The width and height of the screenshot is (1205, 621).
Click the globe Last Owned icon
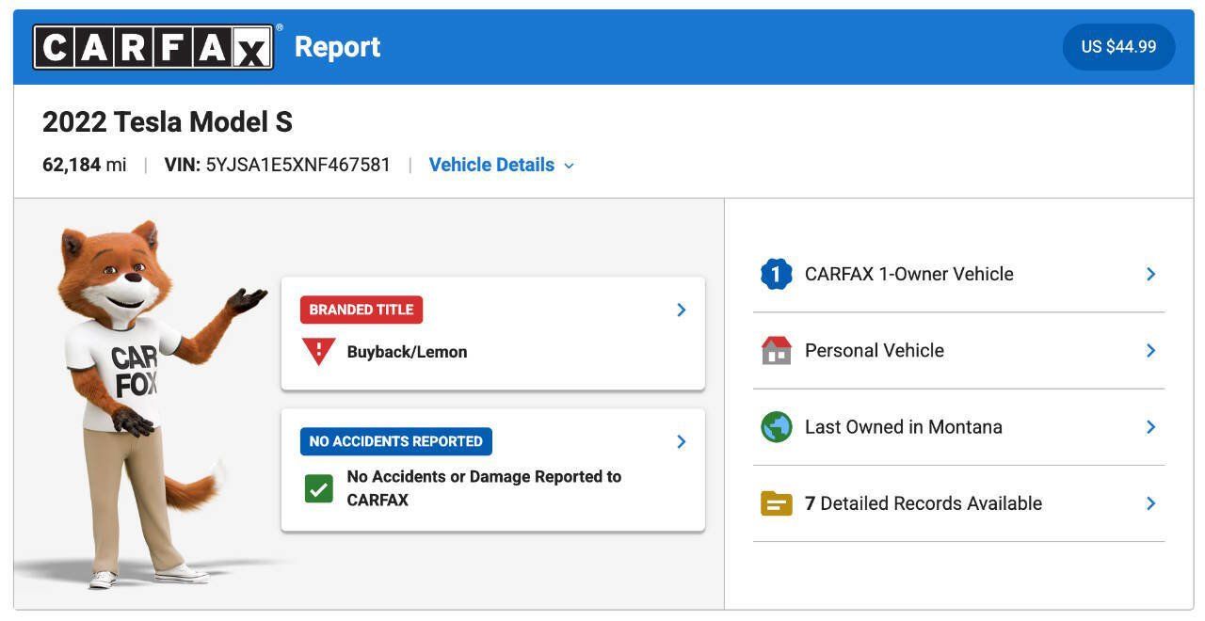[x=777, y=427]
